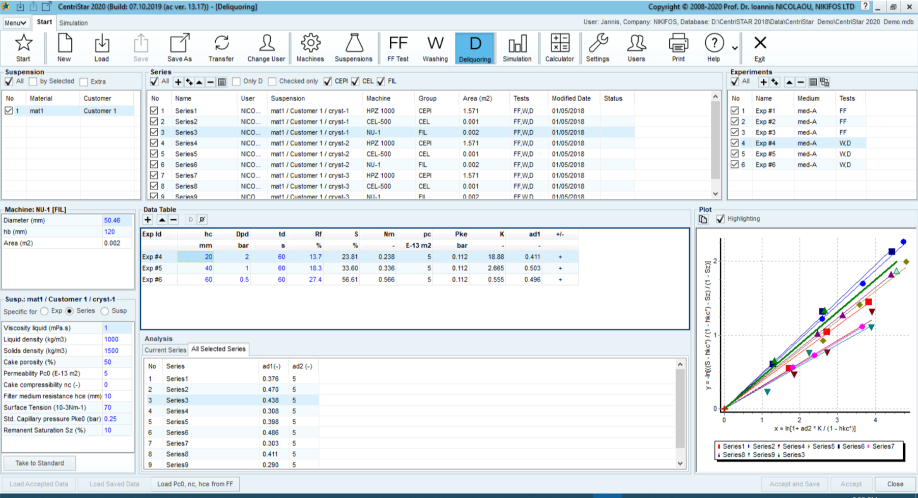Toggle the Only D checkbox

click(x=236, y=81)
